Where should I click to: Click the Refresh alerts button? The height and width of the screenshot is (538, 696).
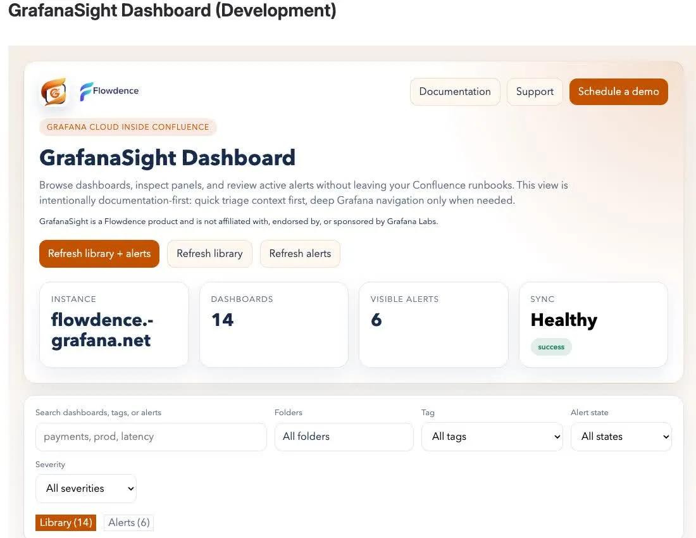click(x=300, y=253)
